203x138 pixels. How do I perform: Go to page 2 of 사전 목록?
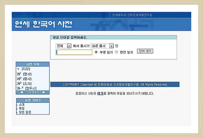(x=30, y=92)
